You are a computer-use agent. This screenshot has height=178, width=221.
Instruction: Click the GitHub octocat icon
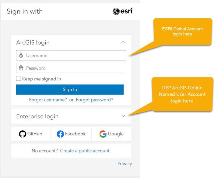(23, 134)
